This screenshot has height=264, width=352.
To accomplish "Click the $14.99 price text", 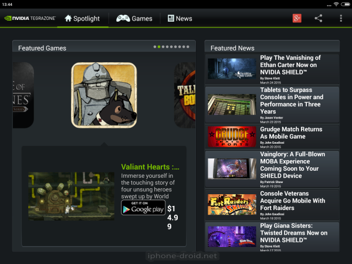I will (172, 217).
